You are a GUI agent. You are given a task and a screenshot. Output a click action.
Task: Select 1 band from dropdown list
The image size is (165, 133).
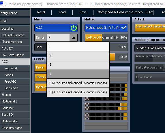78,46
